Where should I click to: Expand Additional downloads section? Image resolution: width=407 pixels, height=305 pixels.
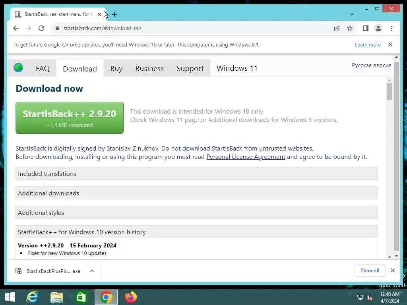[196, 193]
